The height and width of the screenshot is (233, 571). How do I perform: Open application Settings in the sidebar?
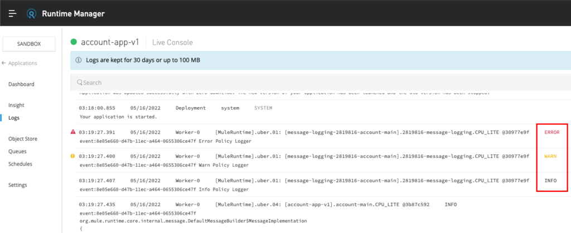coord(18,185)
